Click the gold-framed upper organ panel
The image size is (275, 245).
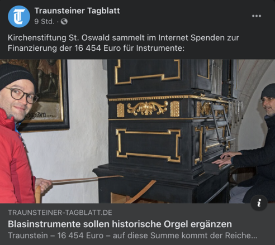[x=148, y=71]
